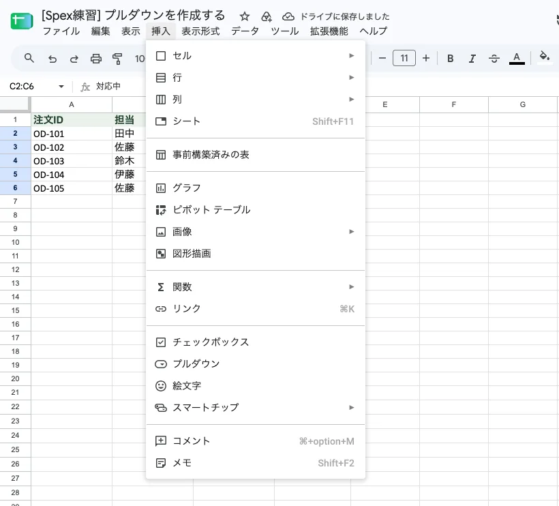Viewport: 559px width, 506px height.
Task: Select column A header
Action: pos(72,104)
